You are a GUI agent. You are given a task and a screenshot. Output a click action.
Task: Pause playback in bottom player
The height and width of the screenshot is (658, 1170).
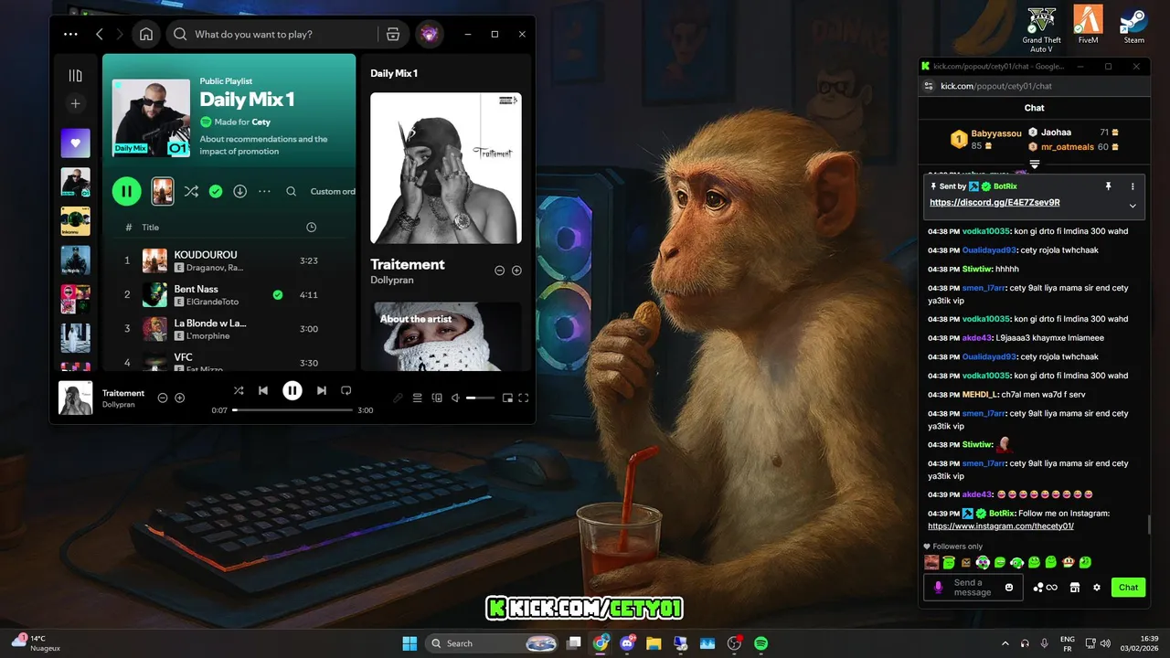click(292, 390)
